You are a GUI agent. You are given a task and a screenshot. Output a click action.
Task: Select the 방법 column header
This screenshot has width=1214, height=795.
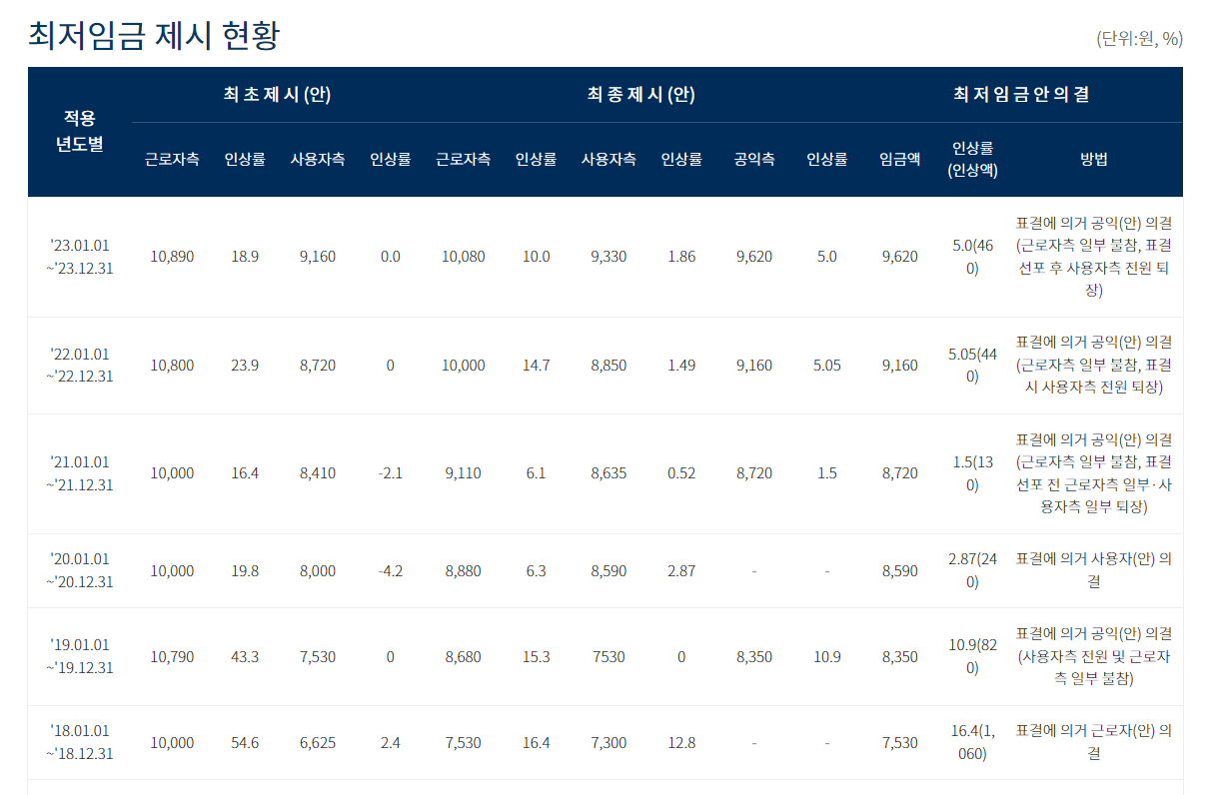pyautogui.click(x=1094, y=159)
